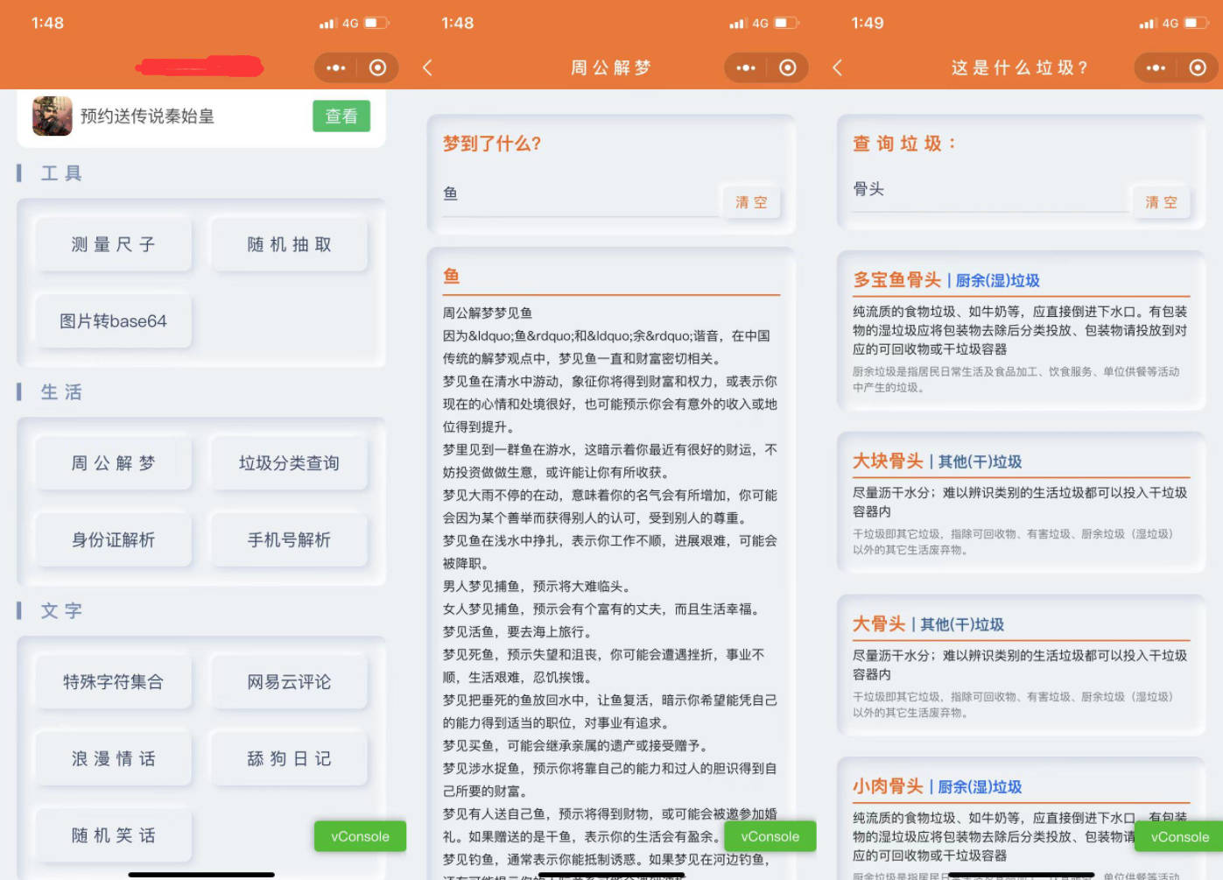Image resolution: width=1223 pixels, height=880 pixels.
Task: Open vConsole on the home screen
Action: click(360, 836)
